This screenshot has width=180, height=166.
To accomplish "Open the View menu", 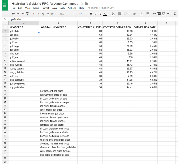I will 28,8.
